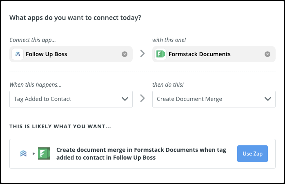285x184 pixels.
Task: Click the arrow of the Create Document Merge selector
Action: coord(267,99)
